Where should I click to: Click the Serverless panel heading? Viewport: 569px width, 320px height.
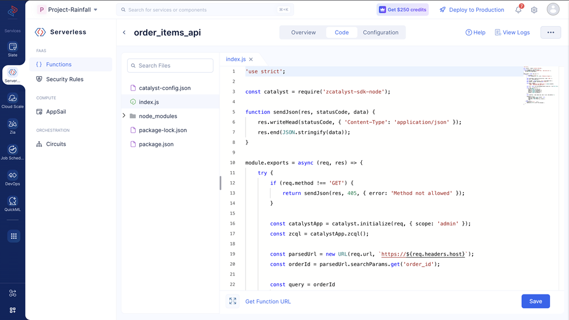pos(68,32)
